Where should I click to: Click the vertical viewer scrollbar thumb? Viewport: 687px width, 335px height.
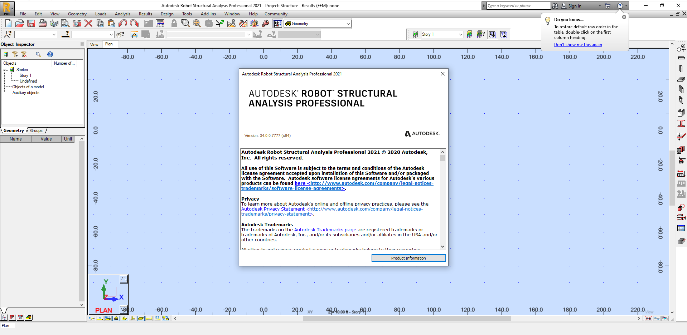coord(672,177)
